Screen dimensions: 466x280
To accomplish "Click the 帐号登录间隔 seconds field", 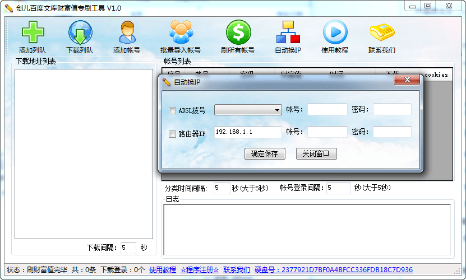I will tap(339, 188).
